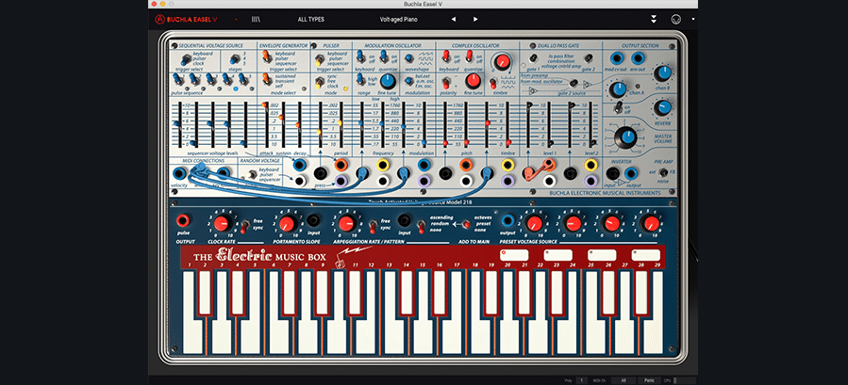Flip Sequential Voltage Source trigger select switch
Viewport: 848px width, 385px height.
185,59
